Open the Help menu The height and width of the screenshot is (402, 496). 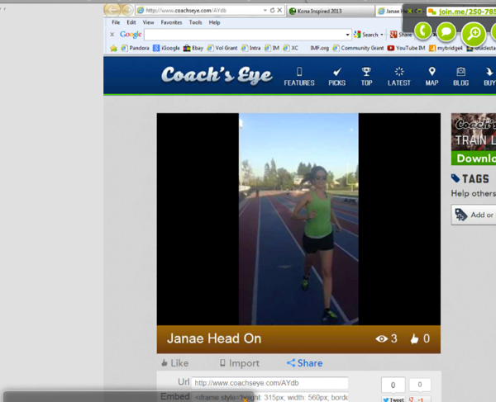214,22
